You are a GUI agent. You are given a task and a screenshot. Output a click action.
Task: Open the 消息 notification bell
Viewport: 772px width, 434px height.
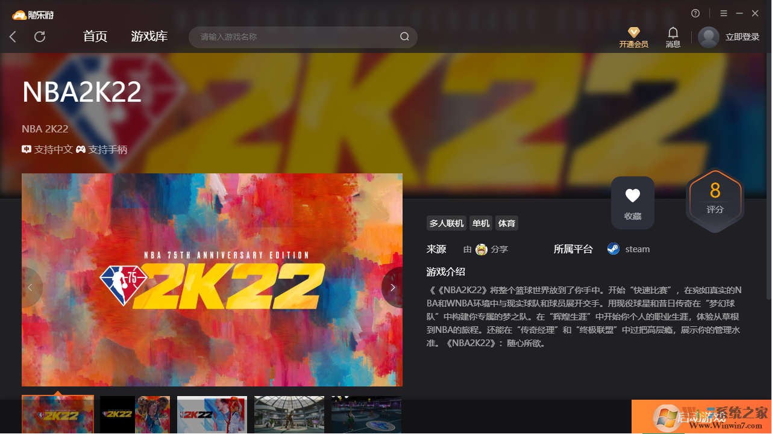click(673, 33)
